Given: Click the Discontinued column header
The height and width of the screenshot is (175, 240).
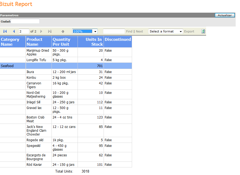Looking at the screenshot, I should point(118,39).
